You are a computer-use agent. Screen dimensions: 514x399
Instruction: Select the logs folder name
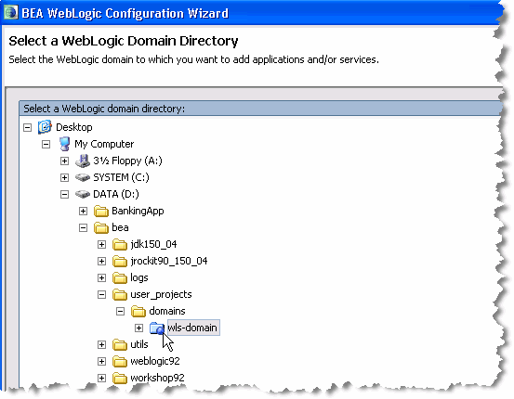(x=139, y=277)
